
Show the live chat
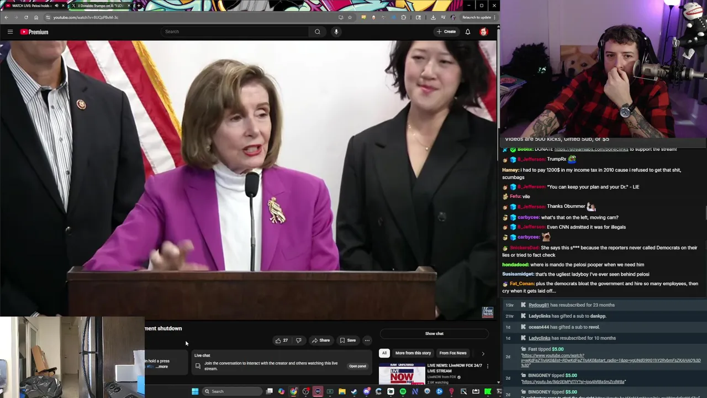coord(434,333)
